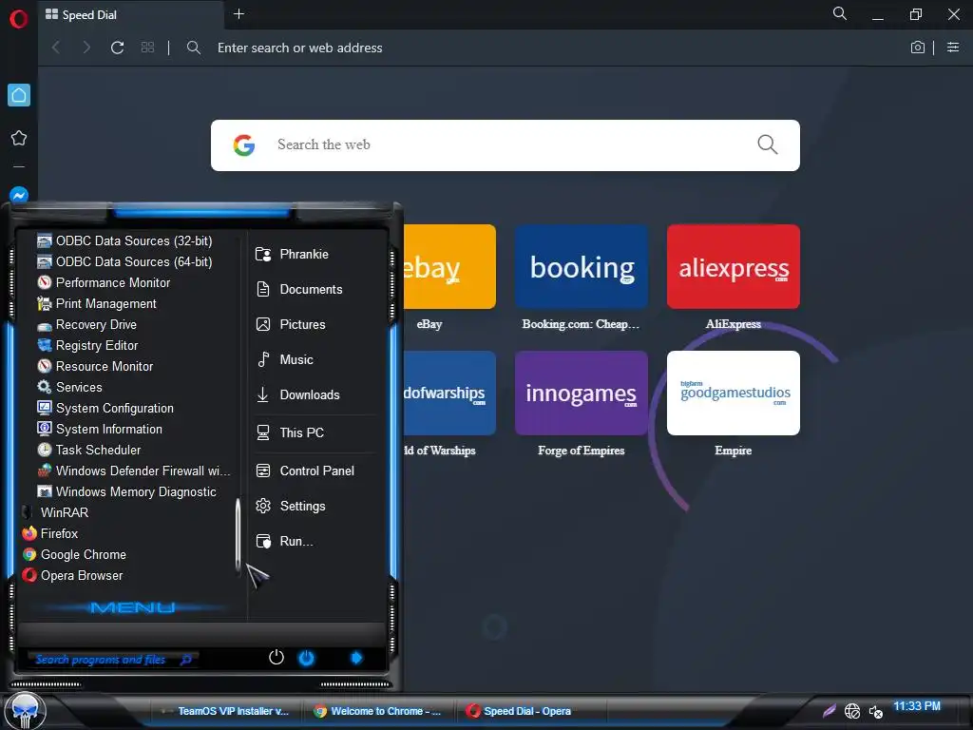This screenshot has width=973, height=730.
Task: Click the Search the web field
Action: click(506, 145)
